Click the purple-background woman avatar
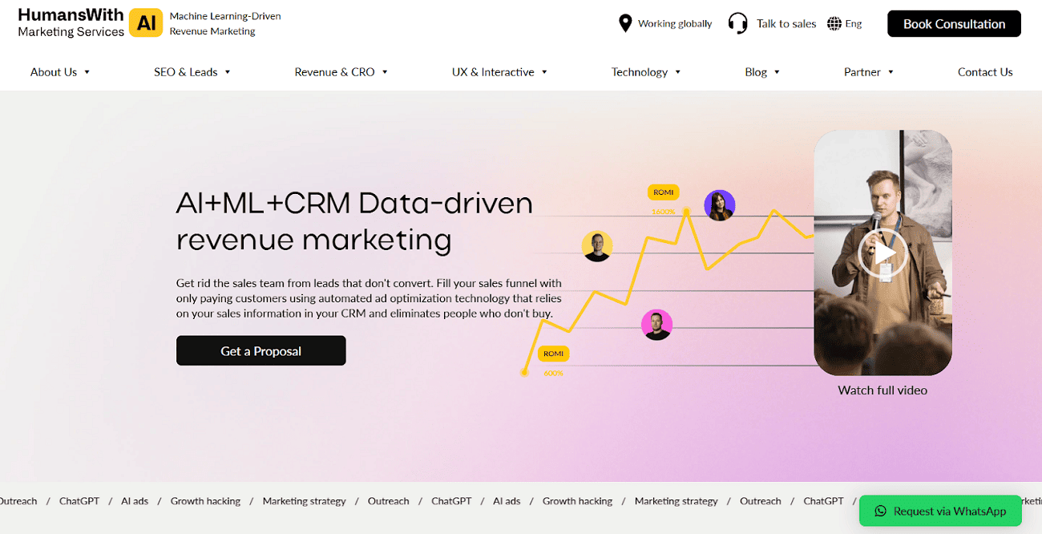Viewport: 1042px width, 534px height. (719, 205)
